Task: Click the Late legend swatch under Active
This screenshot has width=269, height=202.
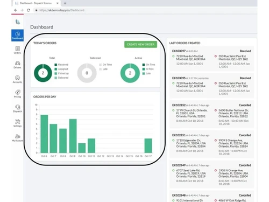Action: click(144, 73)
